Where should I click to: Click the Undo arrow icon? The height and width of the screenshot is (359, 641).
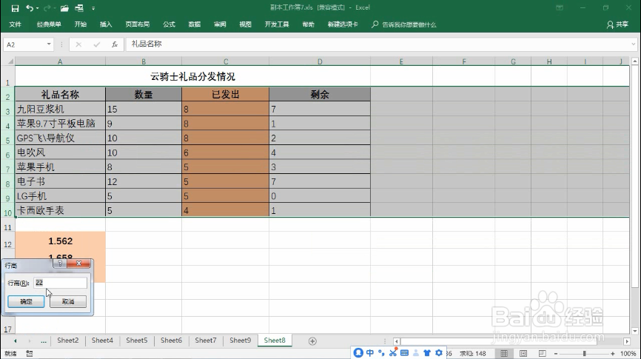(x=29, y=7)
